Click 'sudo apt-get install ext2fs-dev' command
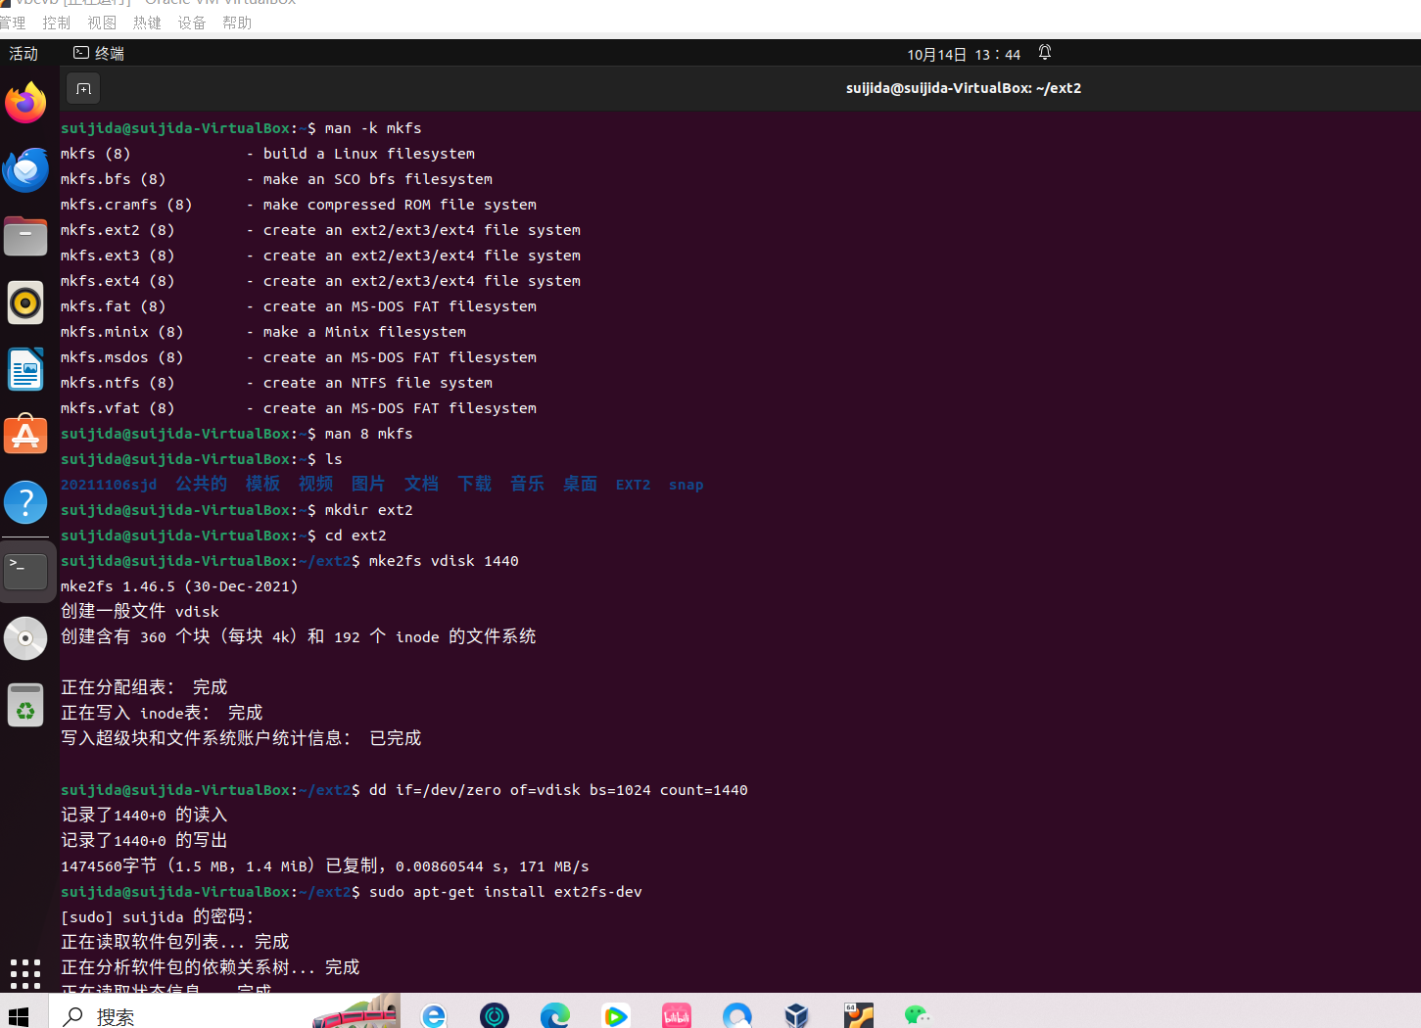This screenshot has height=1028, width=1421. coord(505,892)
